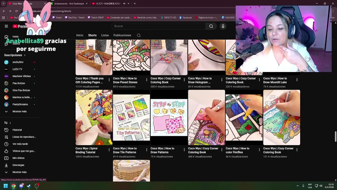The width and height of the screenshot is (337, 190).
Task: Click the taskbar volume icon
Action: tap(321, 186)
